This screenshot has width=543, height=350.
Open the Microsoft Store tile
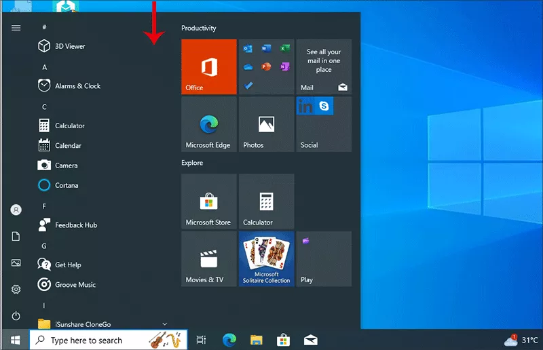click(x=209, y=201)
